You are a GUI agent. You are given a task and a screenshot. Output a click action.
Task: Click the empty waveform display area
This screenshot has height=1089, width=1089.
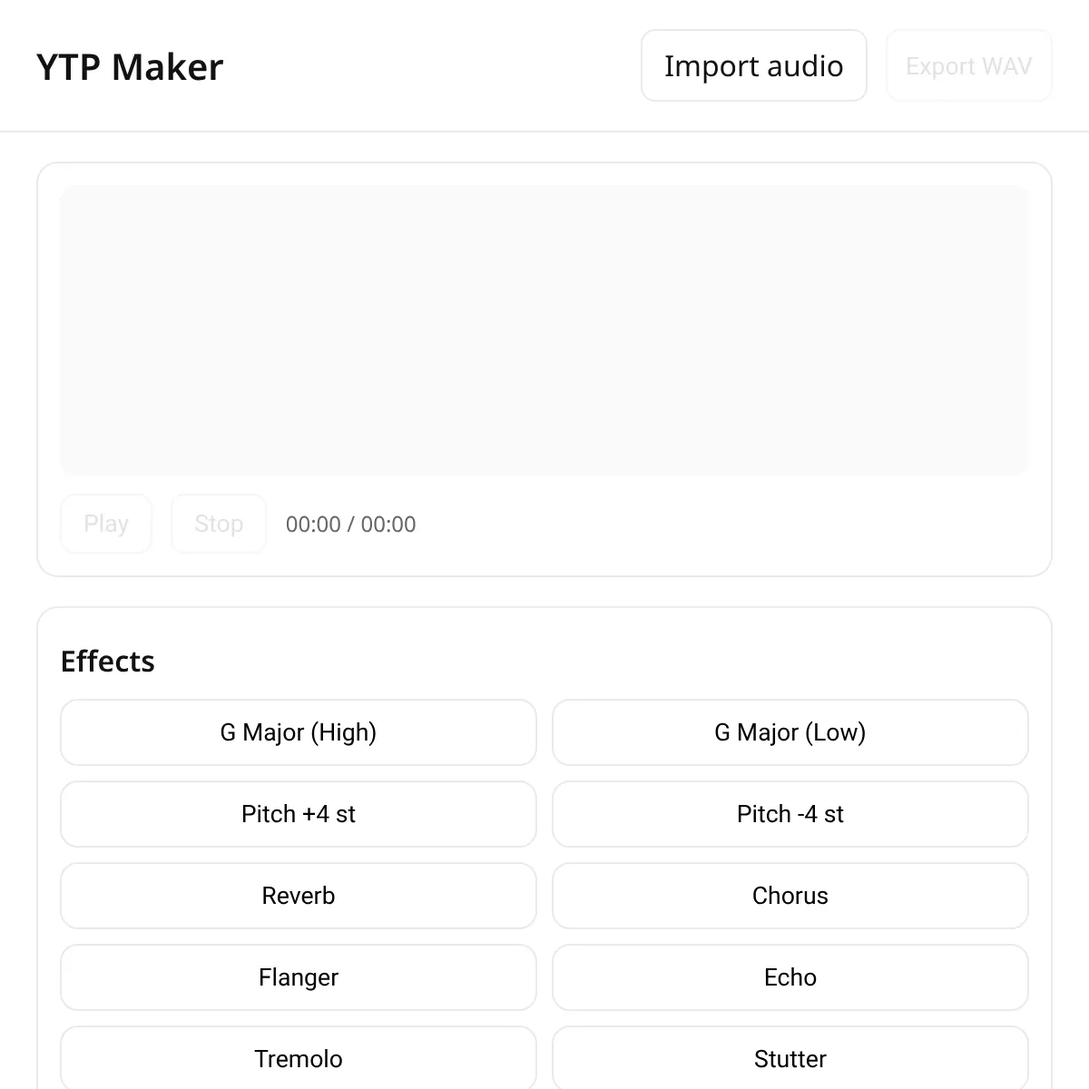[544, 330]
